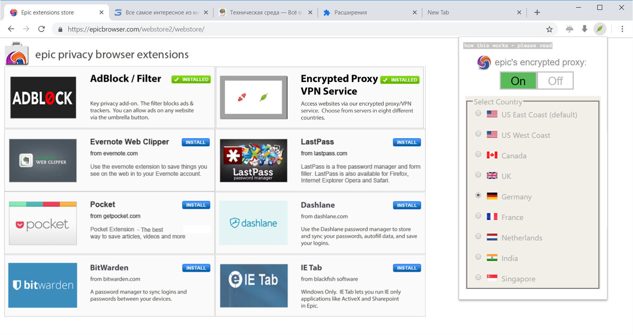
Task: Choose Canada as proxy country
Action: pos(478,154)
